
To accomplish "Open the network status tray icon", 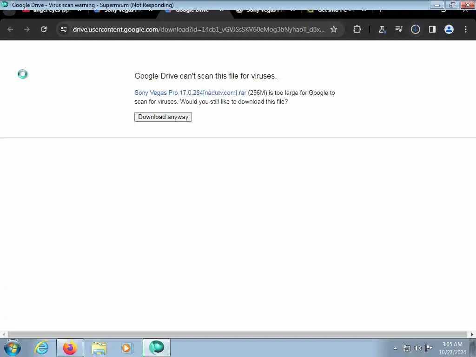I will (x=406, y=348).
